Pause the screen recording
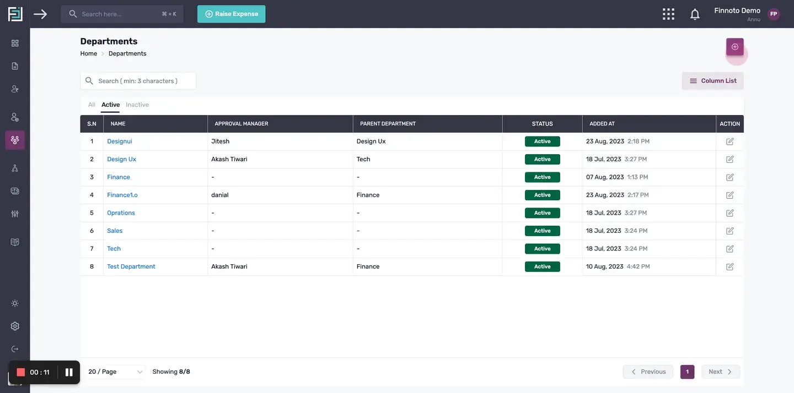This screenshot has height=393, width=794. 69,373
